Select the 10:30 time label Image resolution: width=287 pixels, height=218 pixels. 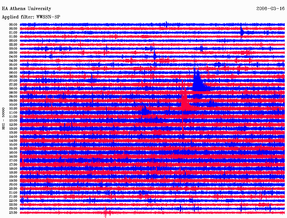coord(13,108)
